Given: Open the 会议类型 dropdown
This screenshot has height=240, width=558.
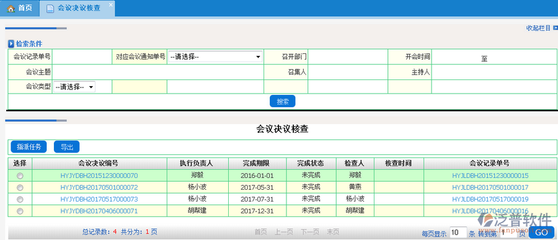Looking at the screenshot, I should (x=74, y=87).
